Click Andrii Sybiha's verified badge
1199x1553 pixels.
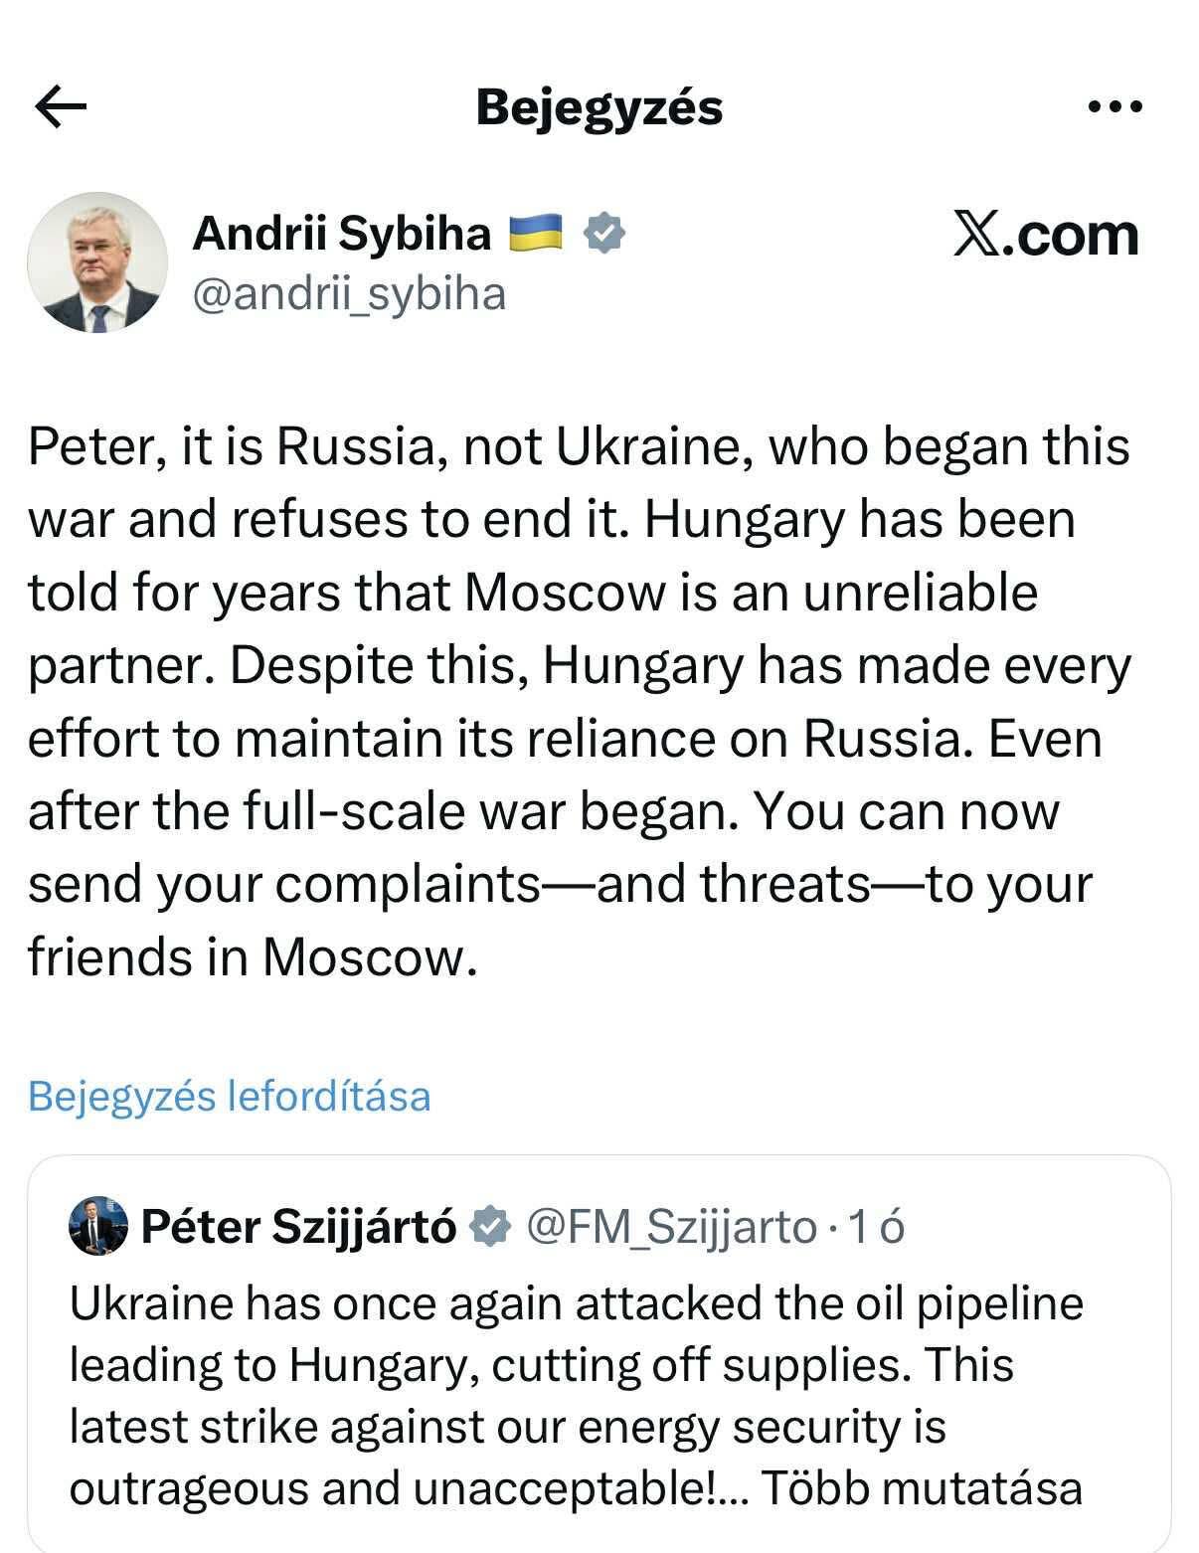pos(602,234)
